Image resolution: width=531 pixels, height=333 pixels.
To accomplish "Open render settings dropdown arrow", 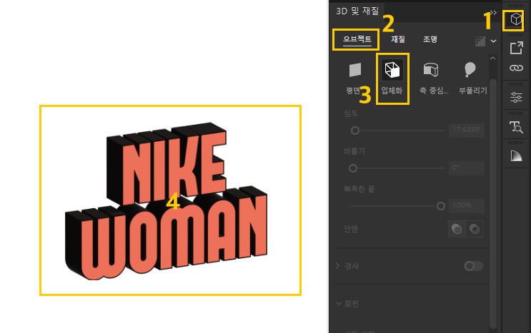I will point(493,41).
